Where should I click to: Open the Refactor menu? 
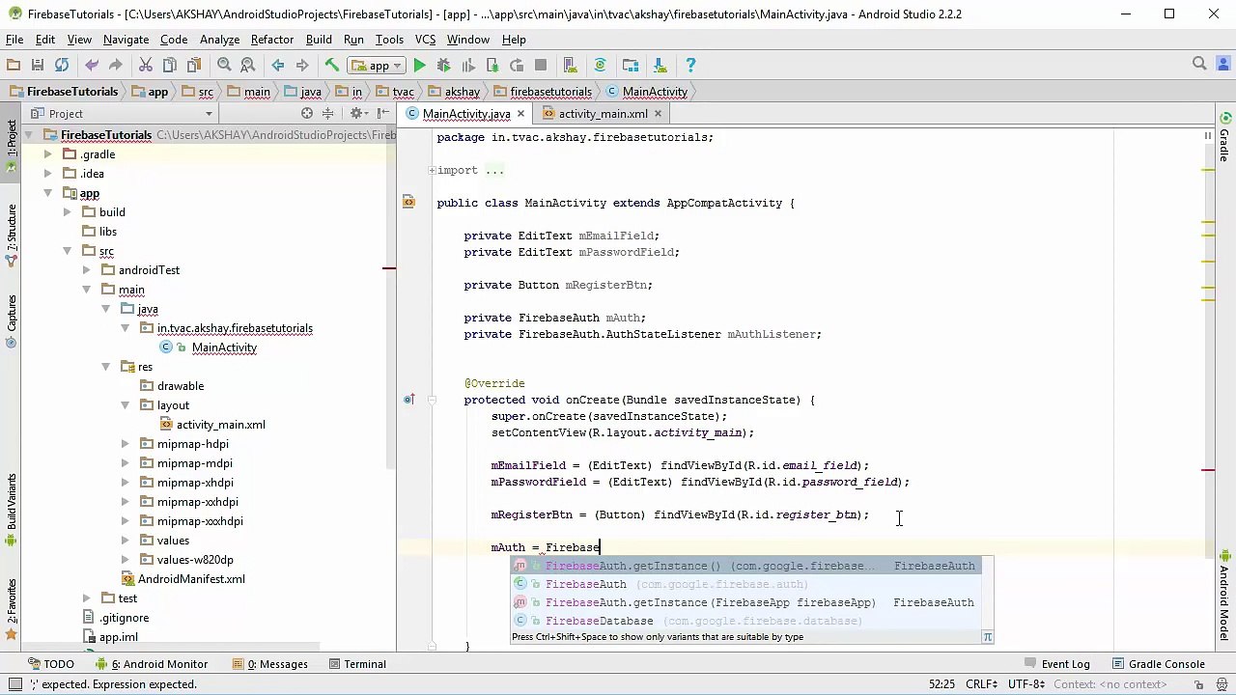272,40
